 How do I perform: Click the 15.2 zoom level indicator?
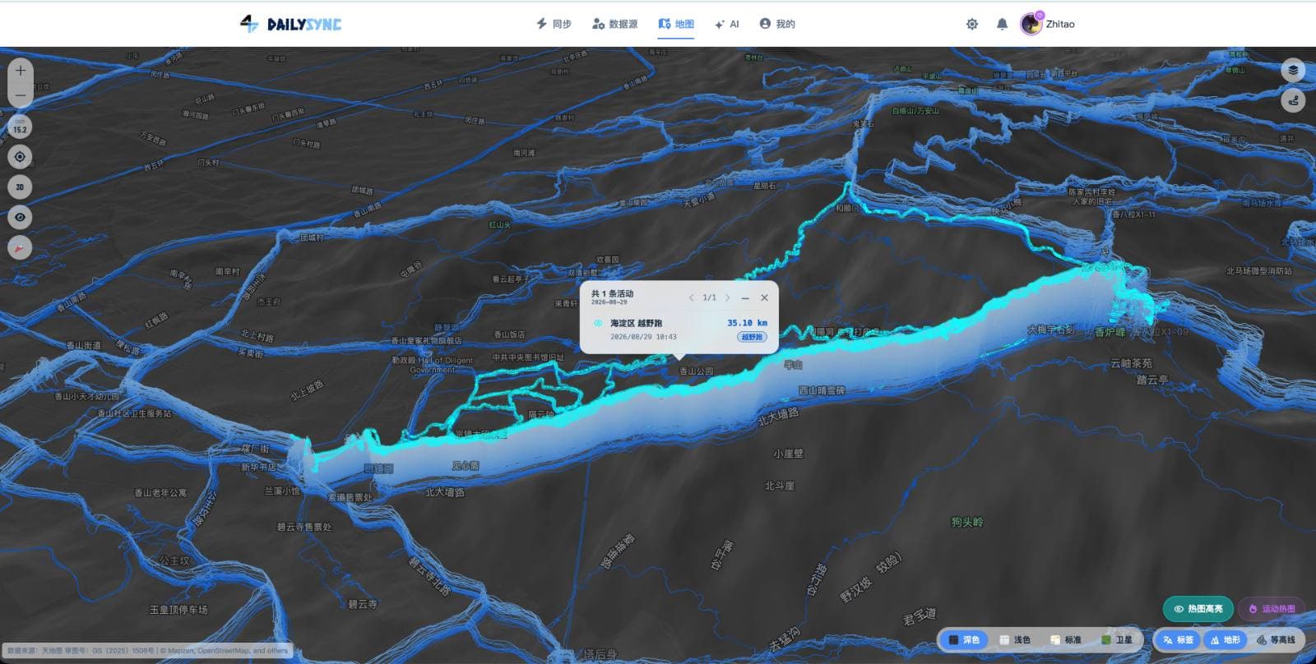[20, 127]
